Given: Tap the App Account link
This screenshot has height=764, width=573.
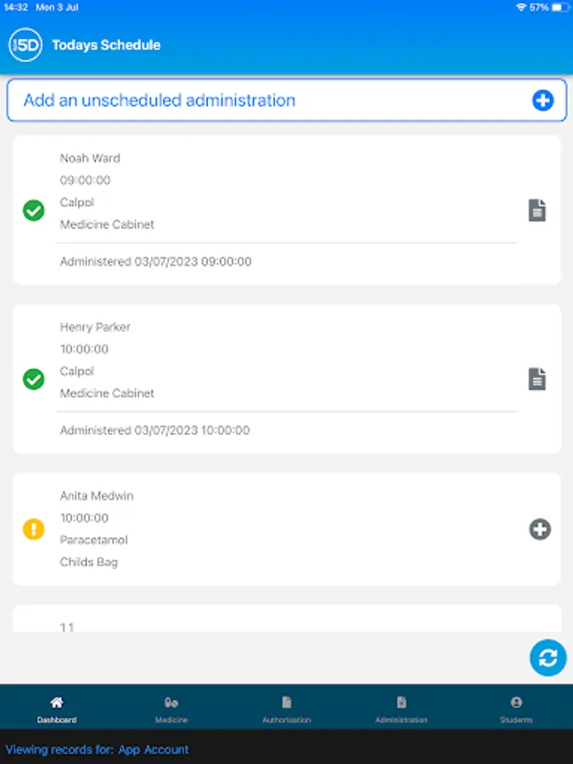Looking at the screenshot, I should pos(154,750).
